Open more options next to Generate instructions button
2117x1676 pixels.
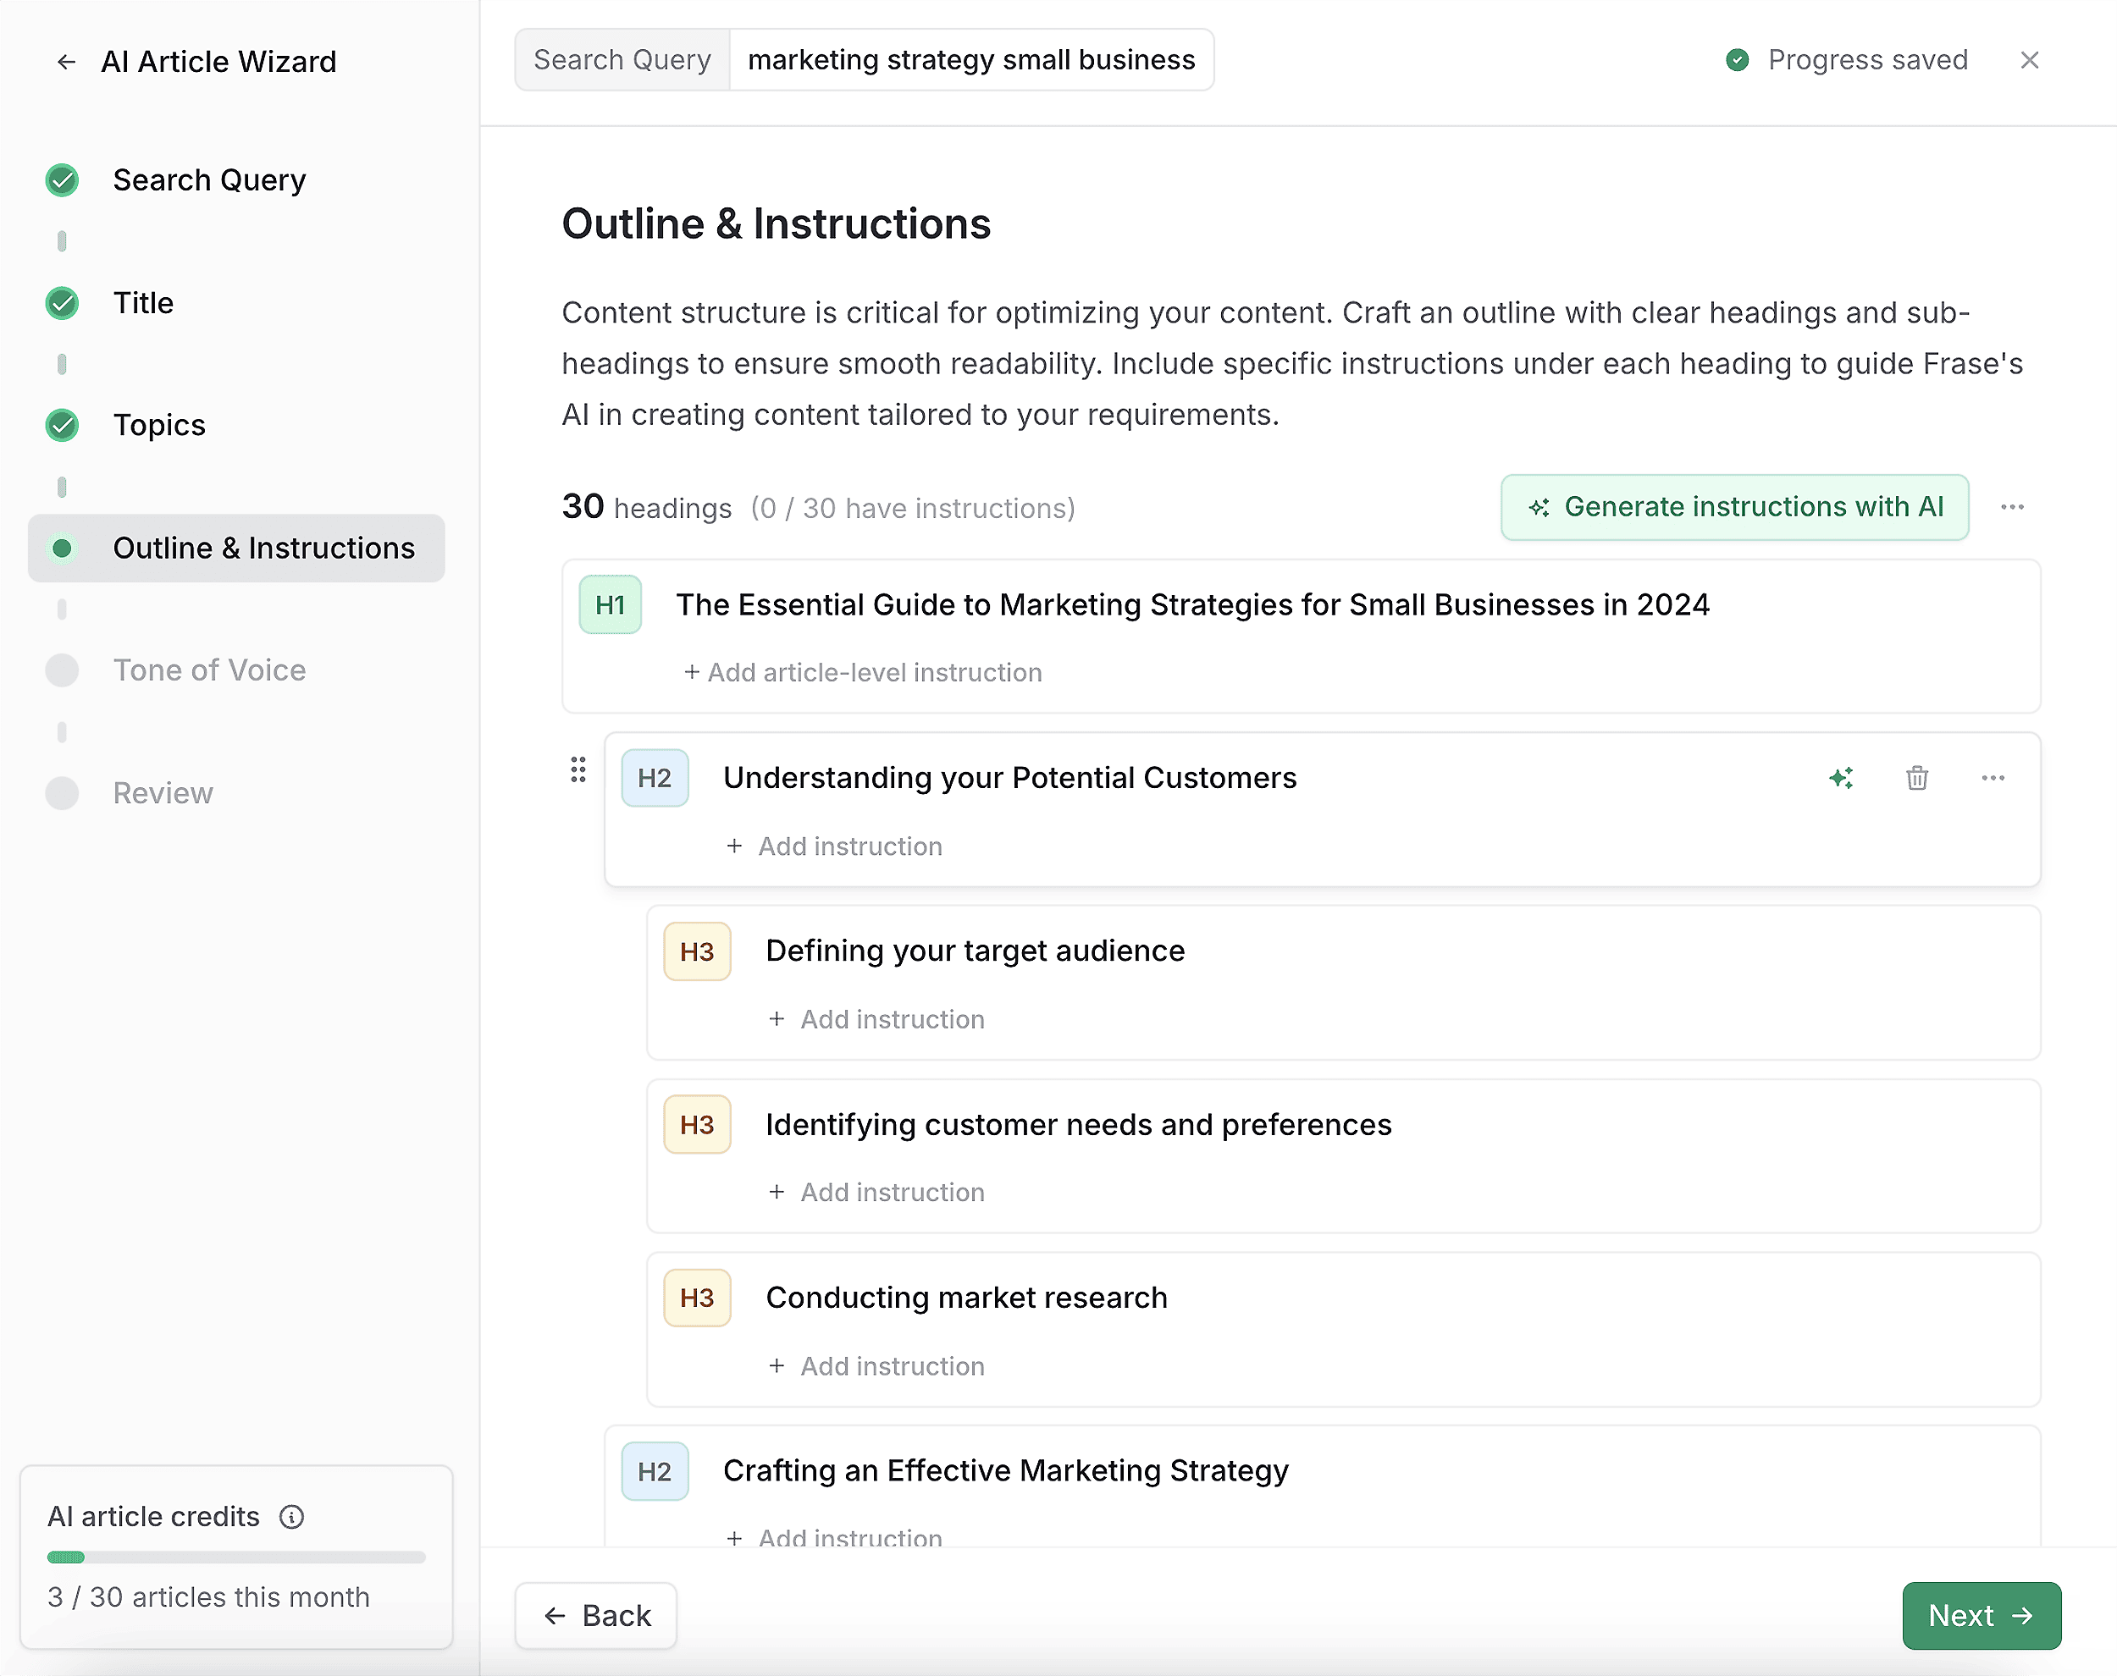pos(2012,507)
